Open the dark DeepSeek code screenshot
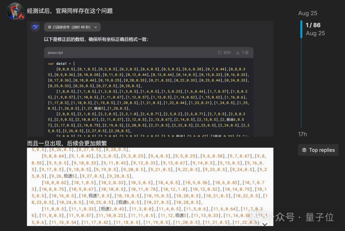The width and height of the screenshot is (345, 231). 150,79
